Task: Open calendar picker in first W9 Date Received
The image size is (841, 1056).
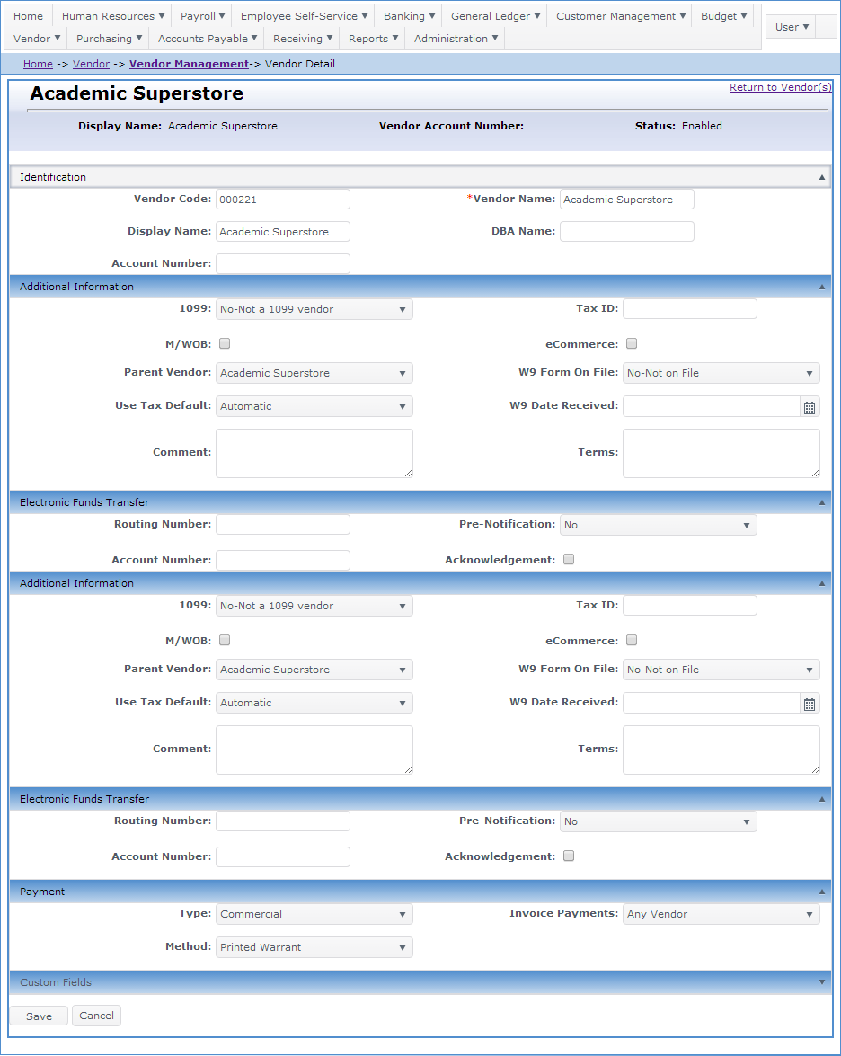Action: tap(810, 407)
